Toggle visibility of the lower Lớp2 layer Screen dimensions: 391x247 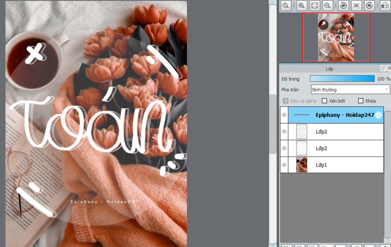pyautogui.click(x=284, y=148)
